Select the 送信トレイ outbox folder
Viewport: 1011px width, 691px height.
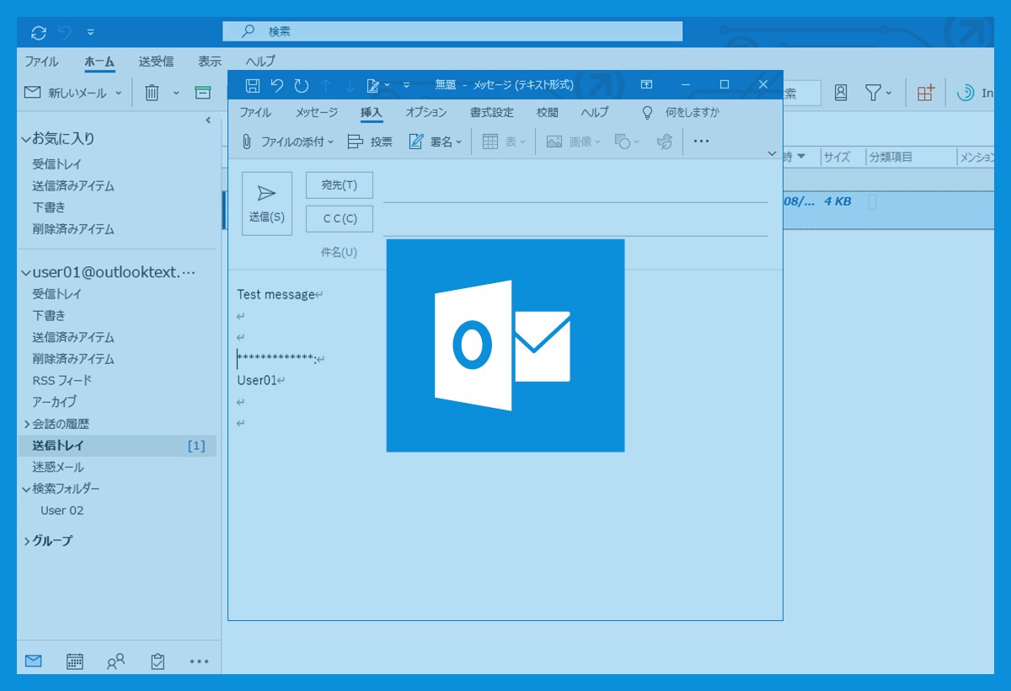coord(58,446)
